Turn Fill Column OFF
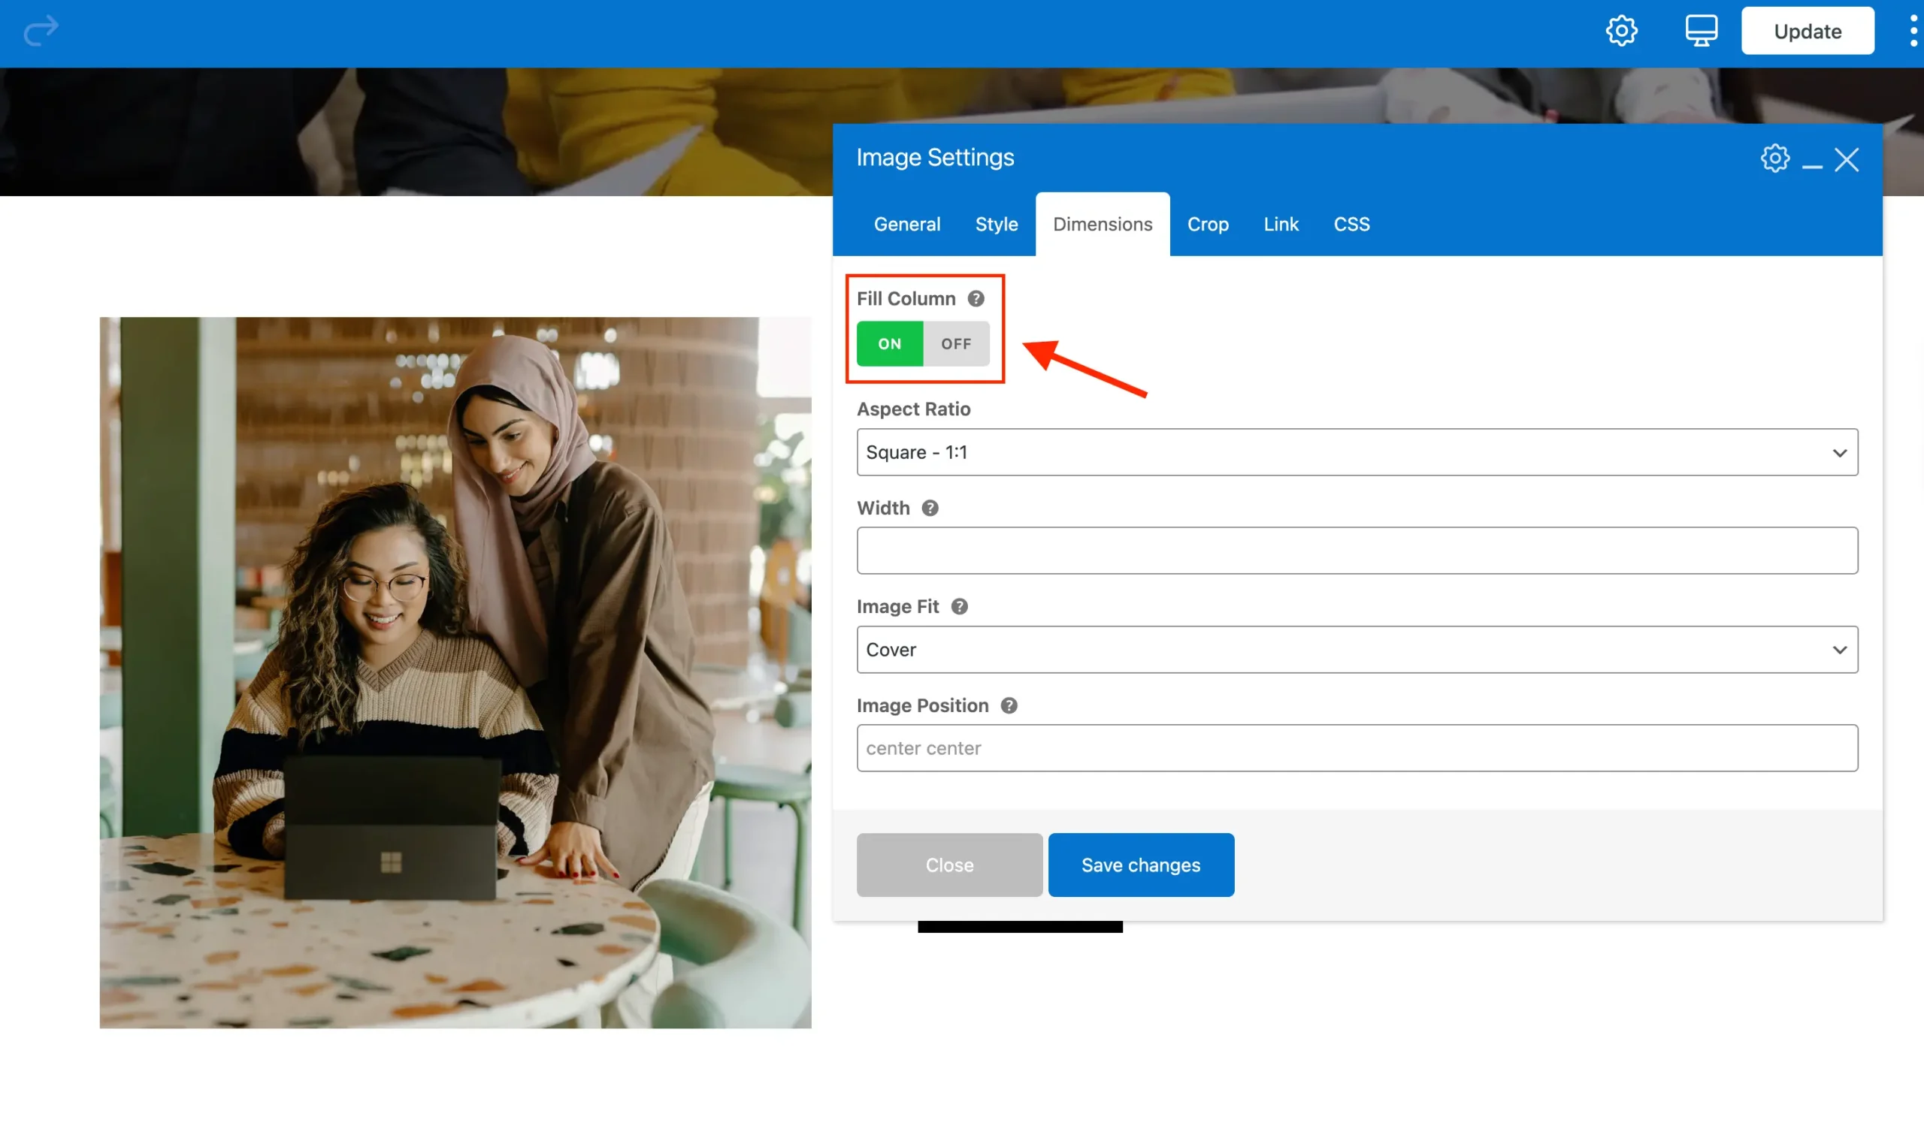 pyautogui.click(x=956, y=344)
